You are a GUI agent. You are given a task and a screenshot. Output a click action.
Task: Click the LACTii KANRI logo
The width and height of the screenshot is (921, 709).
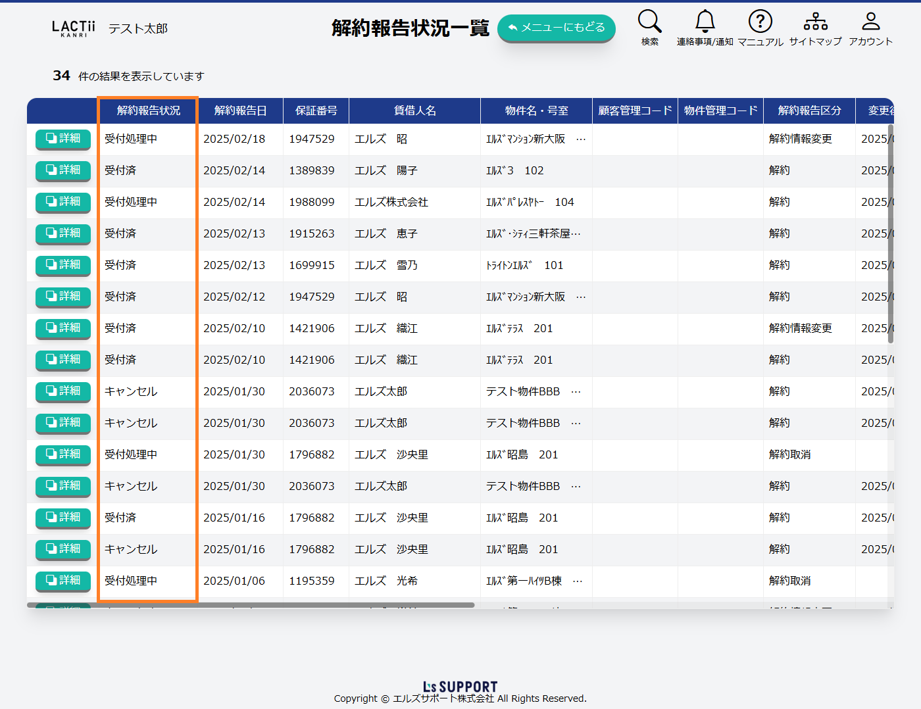pos(74,28)
